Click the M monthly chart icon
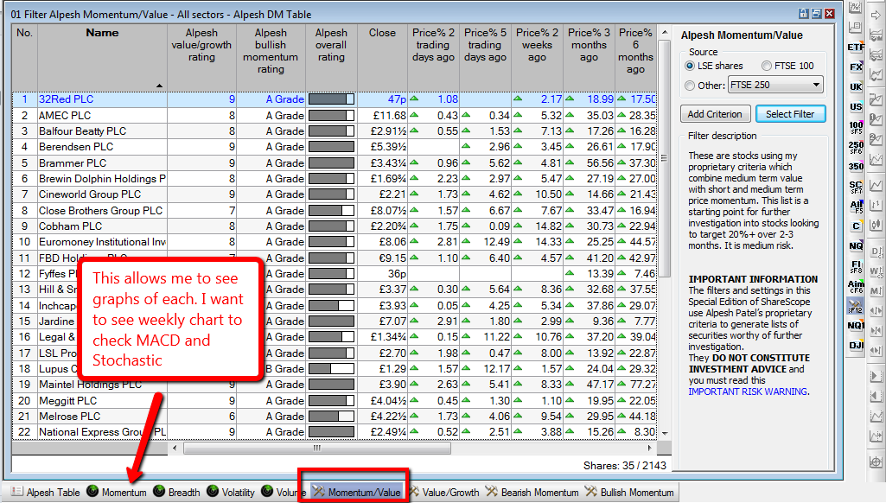This screenshot has height=503, width=886. [x=876, y=291]
